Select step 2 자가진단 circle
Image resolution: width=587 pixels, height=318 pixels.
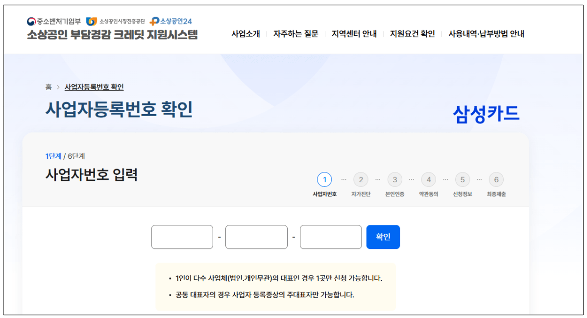click(361, 180)
